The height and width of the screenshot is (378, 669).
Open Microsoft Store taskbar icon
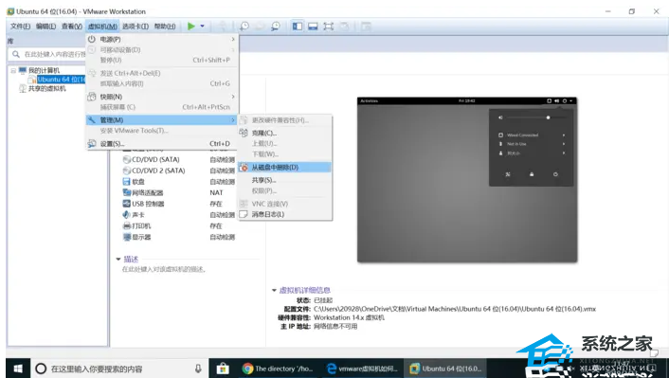(x=223, y=369)
